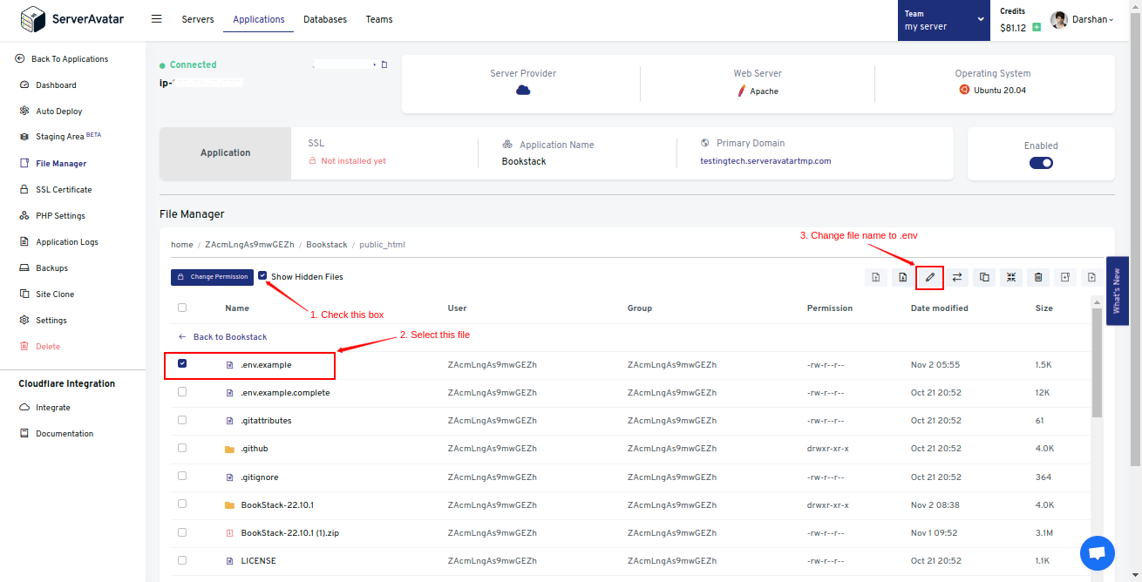Open the What's New side panel
1142x582 pixels.
pos(1117,290)
